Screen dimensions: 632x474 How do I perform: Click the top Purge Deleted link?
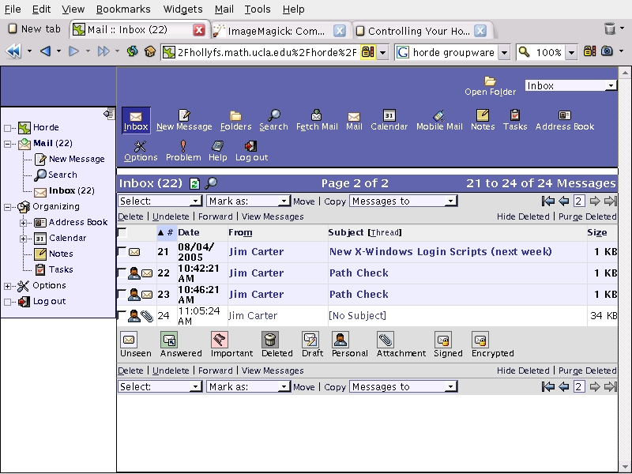(x=587, y=216)
